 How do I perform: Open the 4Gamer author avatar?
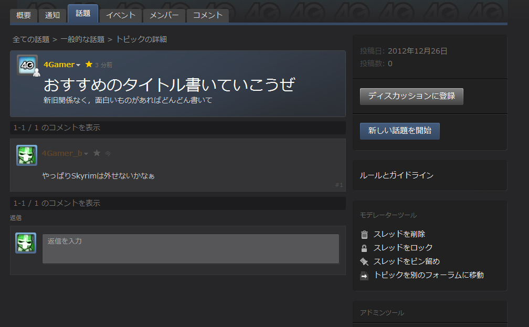tap(27, 65)
